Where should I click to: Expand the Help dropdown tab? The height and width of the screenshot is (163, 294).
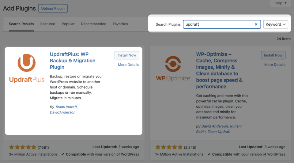281,3
